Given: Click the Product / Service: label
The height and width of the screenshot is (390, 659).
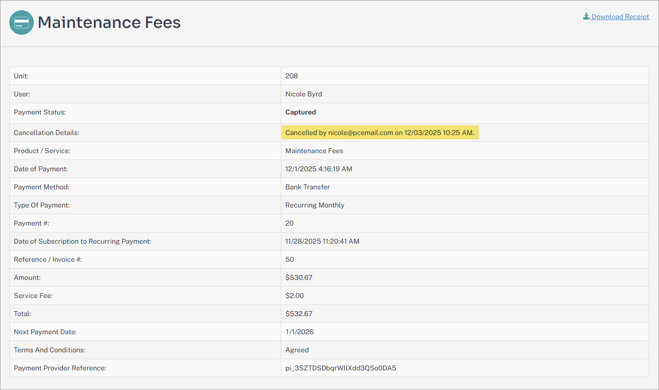Looking at the screenshot, I should click(42, 151).
